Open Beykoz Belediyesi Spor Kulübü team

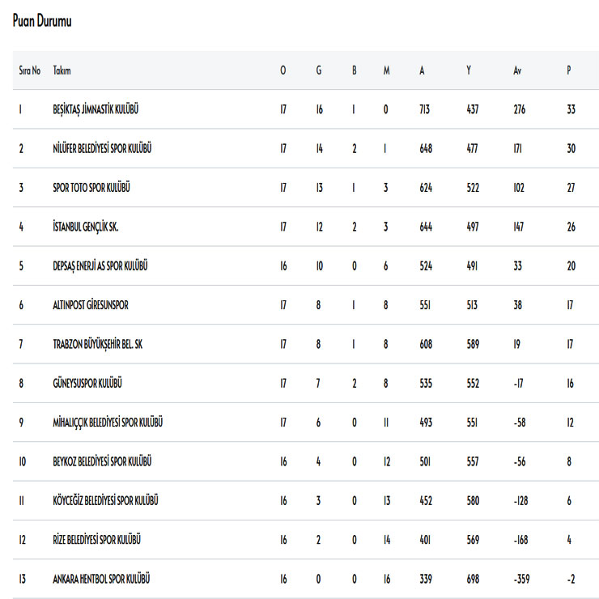pos(103,461)
